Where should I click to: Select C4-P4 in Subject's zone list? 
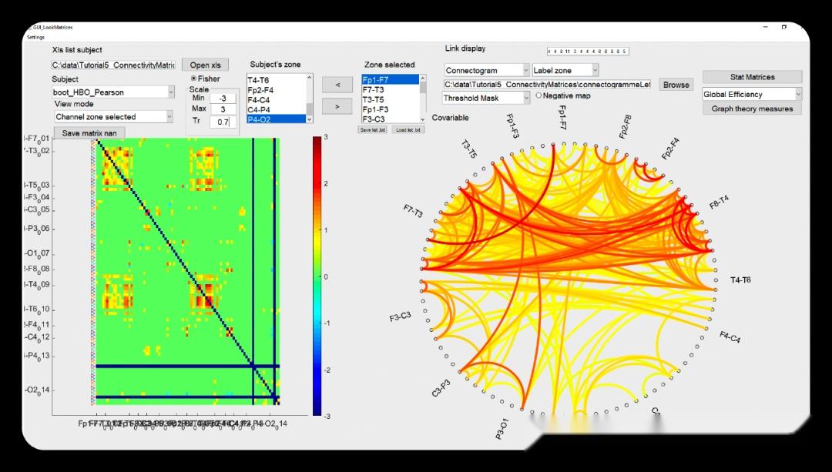point(276,110)
